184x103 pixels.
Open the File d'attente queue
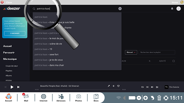[172, 87]
